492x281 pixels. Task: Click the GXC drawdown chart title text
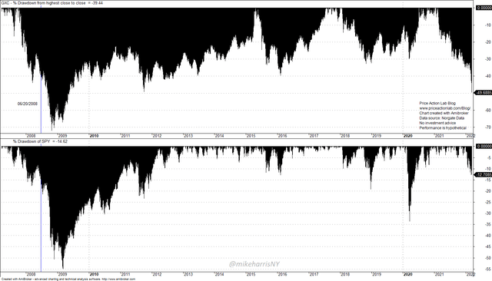[x=52, y=3]
